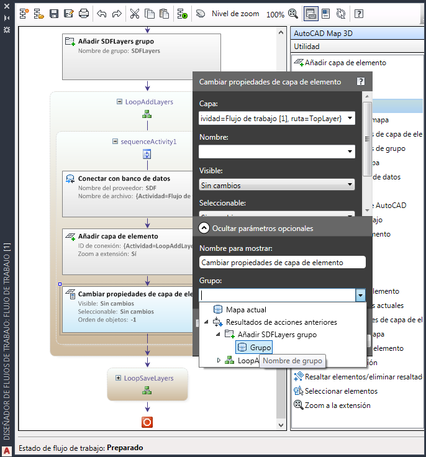
Task: Open the Nombre dropdown arrow
Action: pyautogui.click(x=350, y=152)
